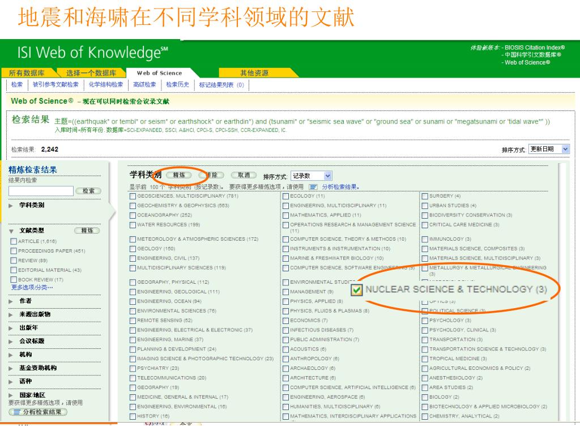Expand the 机构 section

point(11,355)
